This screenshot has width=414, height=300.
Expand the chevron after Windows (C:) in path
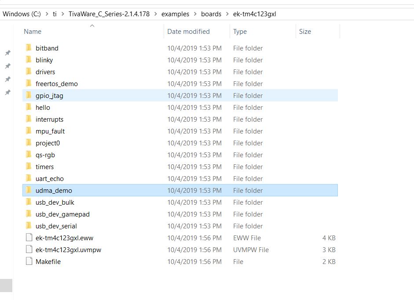tap(47, 14)
